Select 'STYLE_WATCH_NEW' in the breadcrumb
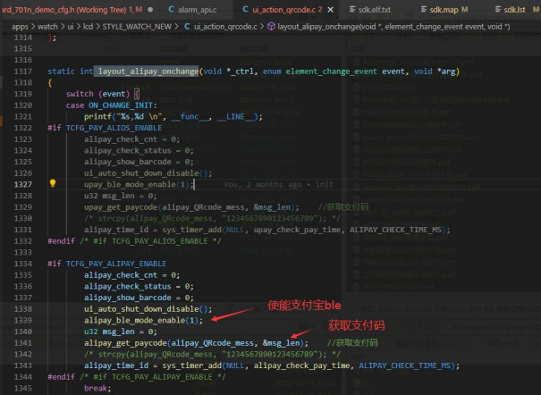This screenshot has width=541, height=395. 137,27
